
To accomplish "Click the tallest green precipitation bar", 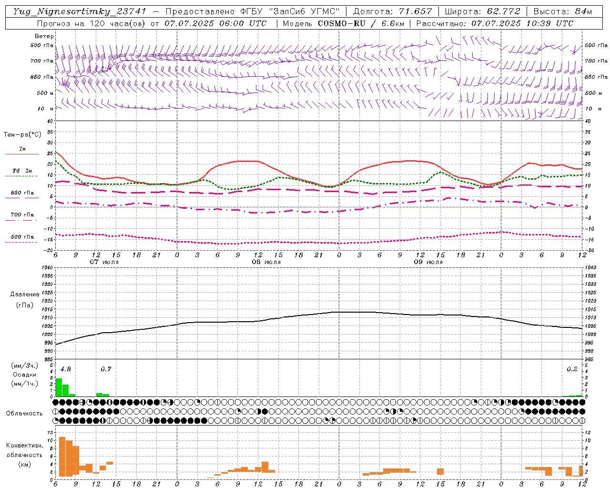I will [x=59, y=387].
